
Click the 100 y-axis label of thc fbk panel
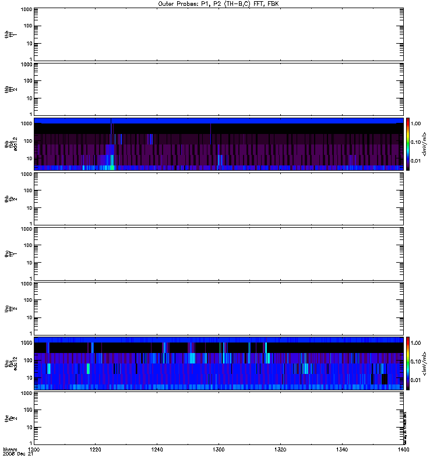click(28, 361)
